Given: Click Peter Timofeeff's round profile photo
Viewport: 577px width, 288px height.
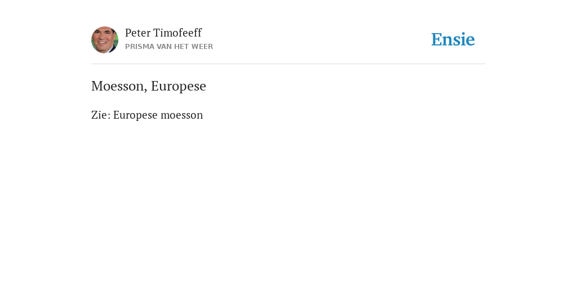Looking at the screenshot, I should click(x=105, y=40).
